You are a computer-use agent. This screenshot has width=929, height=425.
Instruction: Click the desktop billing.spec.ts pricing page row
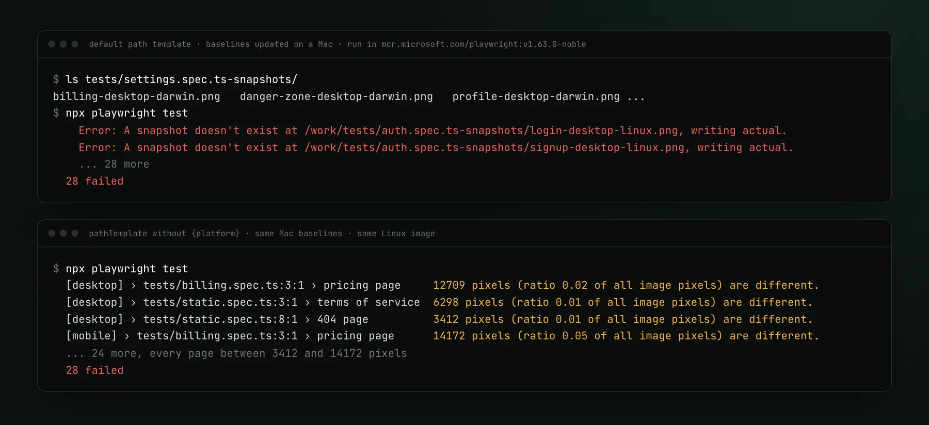click(x=442, y=285)
